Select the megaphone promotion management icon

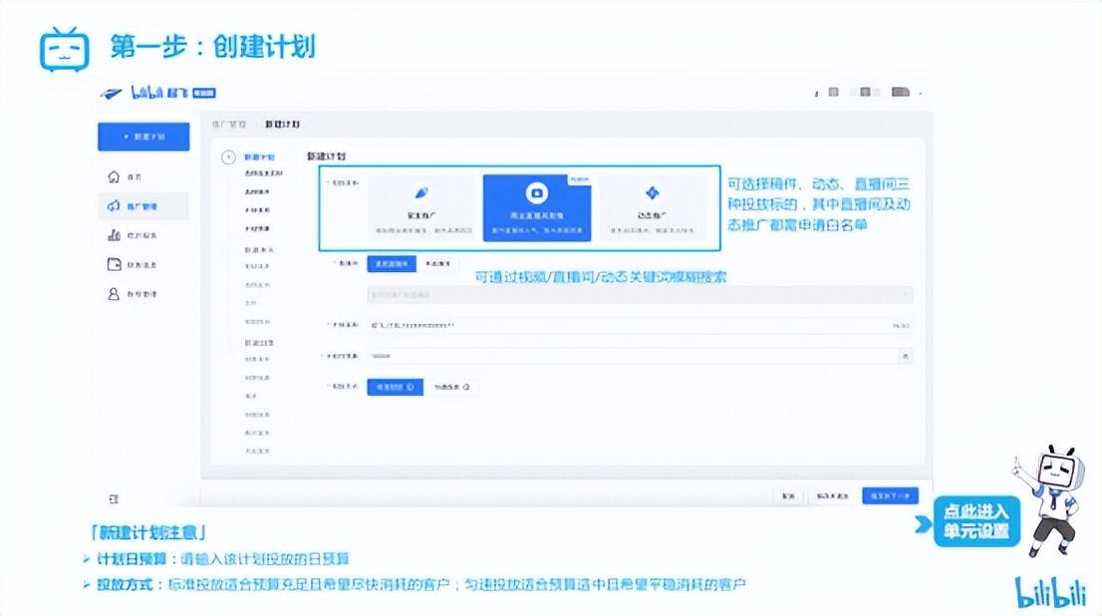112,205
